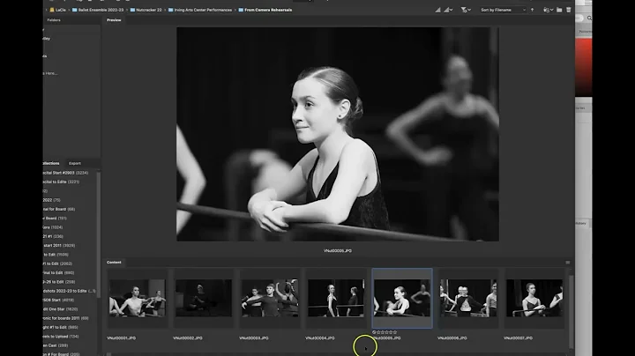Screen dimensions: 635x356
Task: Open collection ending '#1 (236)'
Action: coord(53,236)
